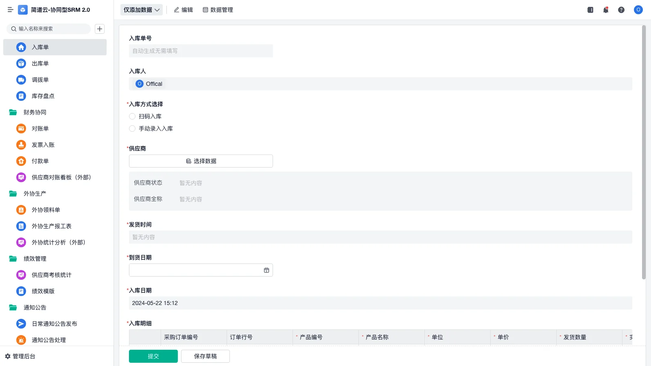The image size is (651, 366).
Task: Open the help question mark
Action: click(621, 10)
